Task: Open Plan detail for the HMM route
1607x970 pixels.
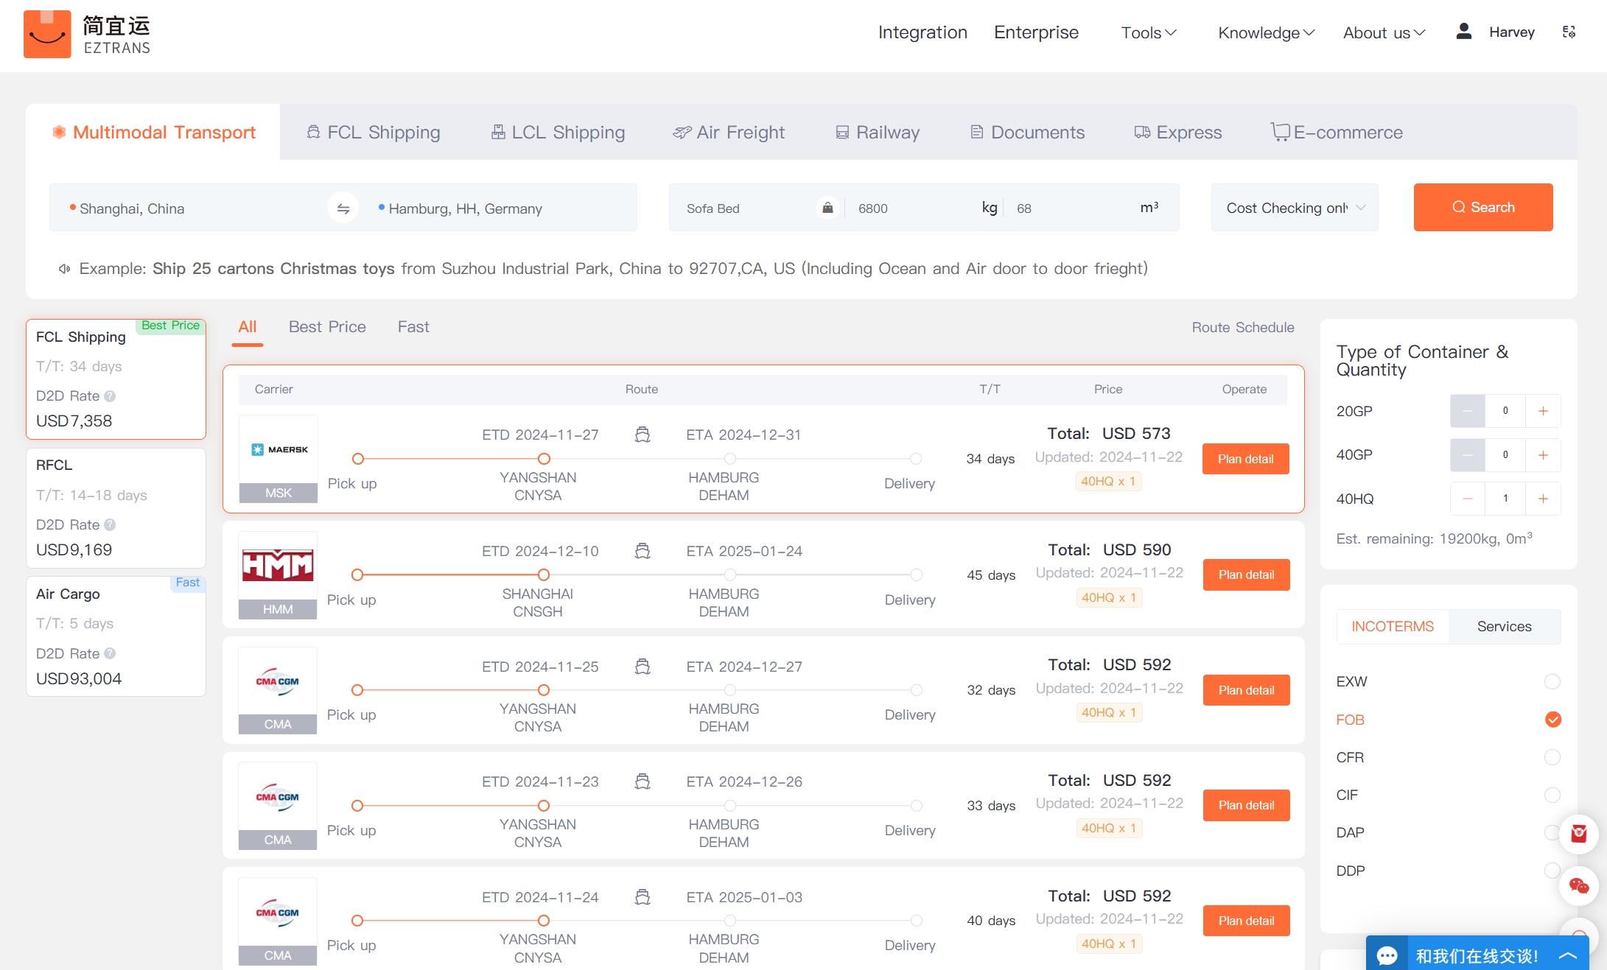Action: coord(1245,574)
